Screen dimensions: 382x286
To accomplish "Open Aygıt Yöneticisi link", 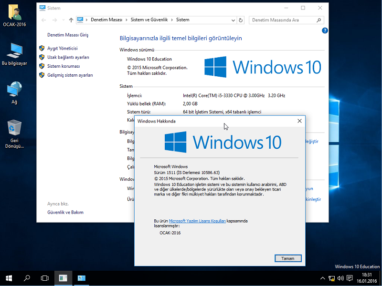I will (63, 49).
